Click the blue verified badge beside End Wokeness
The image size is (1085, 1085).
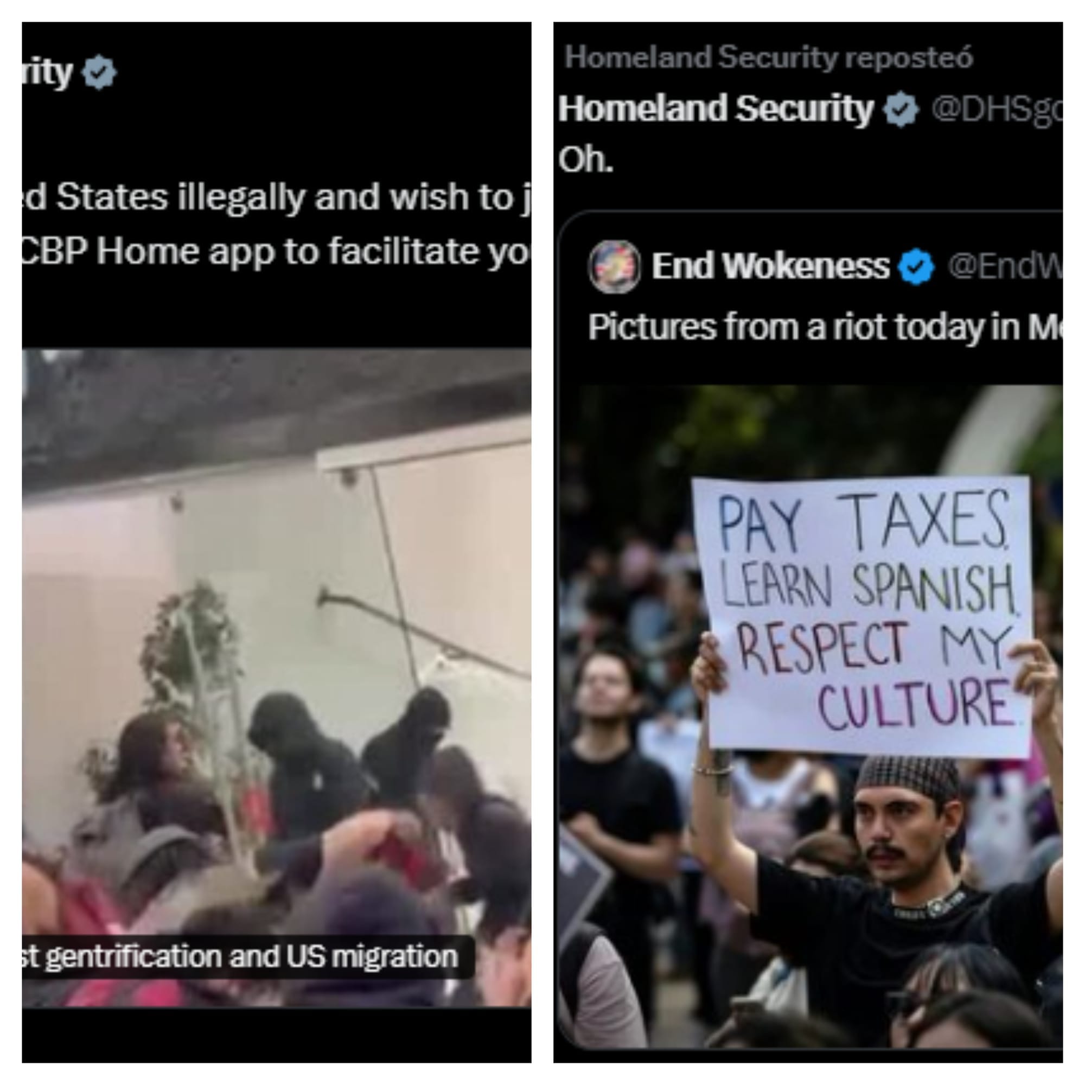(916, 267)
